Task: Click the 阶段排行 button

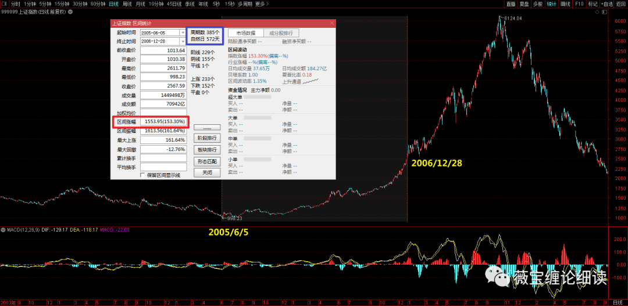Action: tap(207, 138)
